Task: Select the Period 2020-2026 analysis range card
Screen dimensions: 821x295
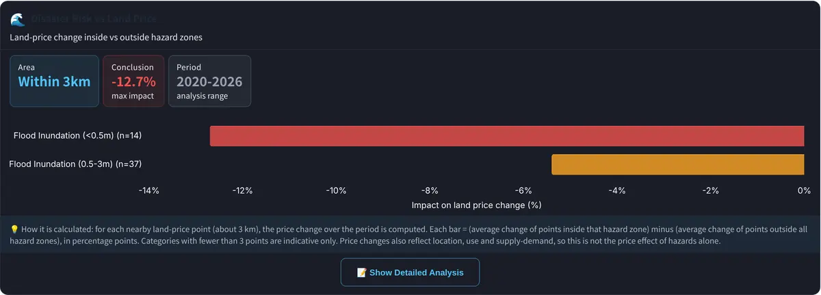Action: pyautogui.click(x=209, y=81)
